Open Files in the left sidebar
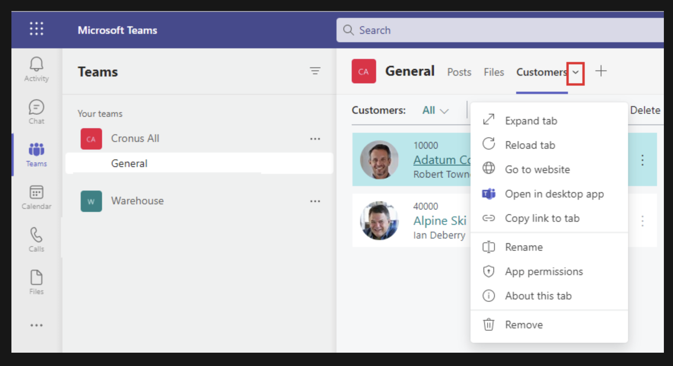This screenshot has width=673, height=366. point(37,283)
